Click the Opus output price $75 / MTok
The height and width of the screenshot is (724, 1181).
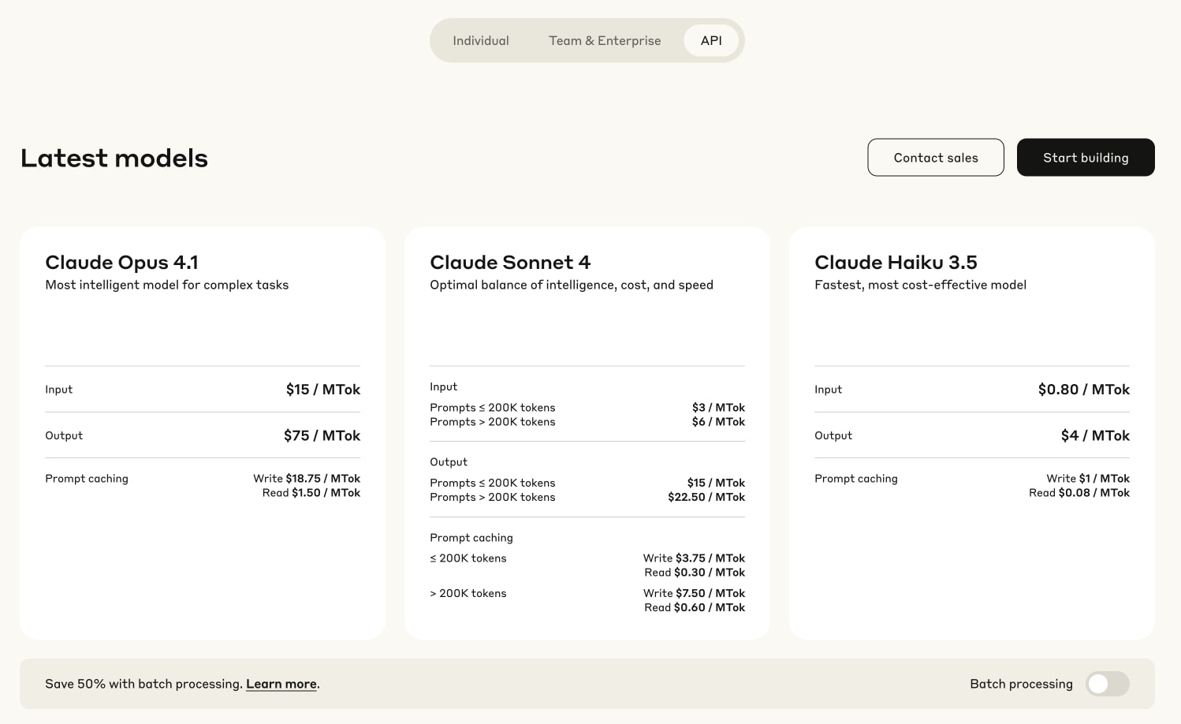click(322, 435)
